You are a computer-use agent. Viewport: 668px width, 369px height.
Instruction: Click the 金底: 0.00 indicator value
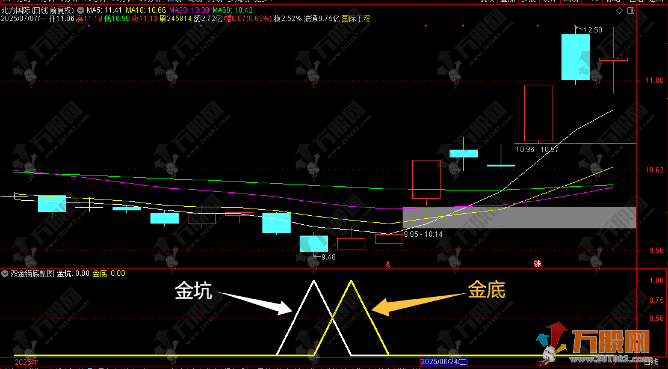[x=109, y=273]
